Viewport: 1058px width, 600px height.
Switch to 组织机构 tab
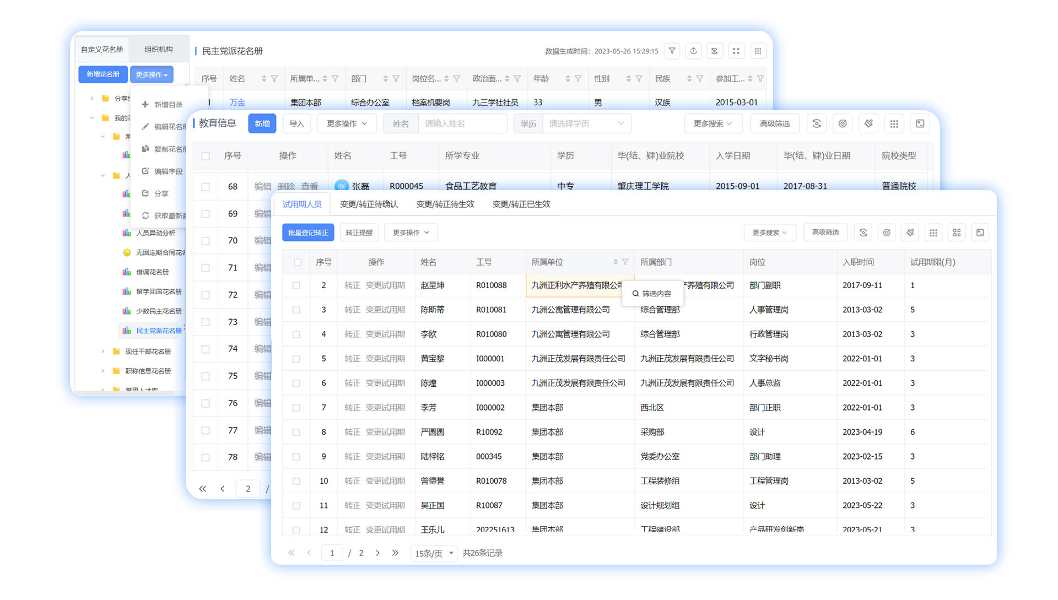(159, 50)
